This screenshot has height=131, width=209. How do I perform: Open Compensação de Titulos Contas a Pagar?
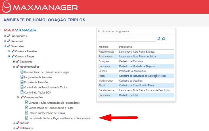point(51,108)
